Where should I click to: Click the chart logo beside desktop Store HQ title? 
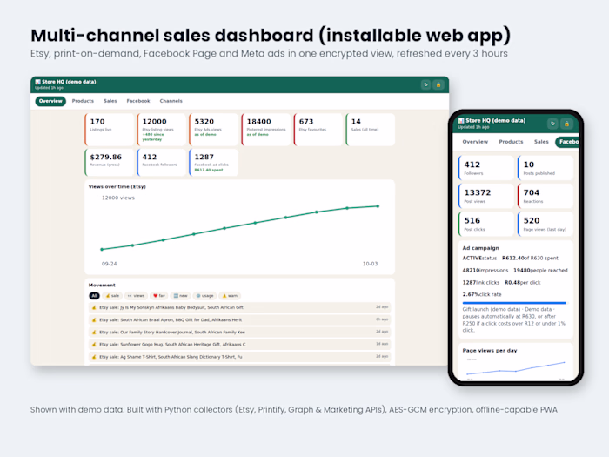tap(37, 82)
